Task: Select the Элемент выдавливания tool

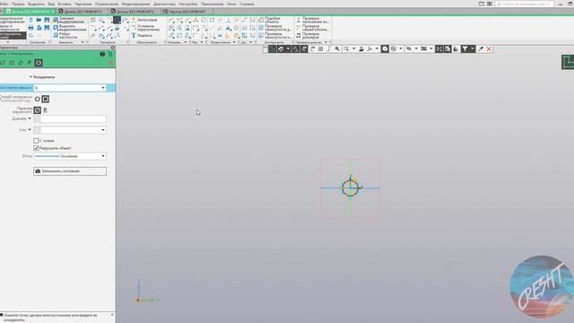Action: pos(69,20)
